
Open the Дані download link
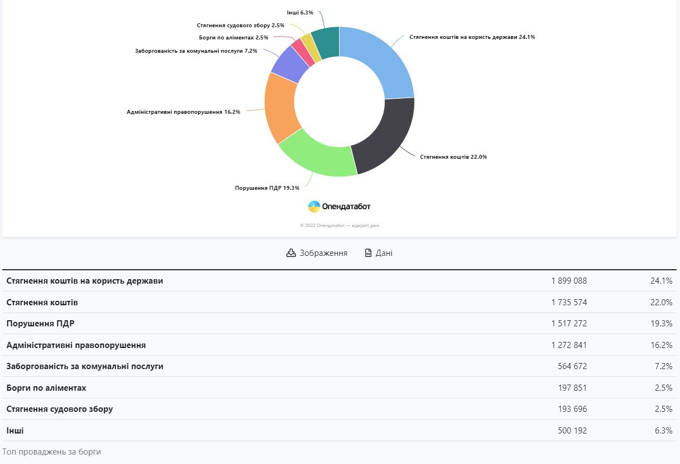[384, 253]
